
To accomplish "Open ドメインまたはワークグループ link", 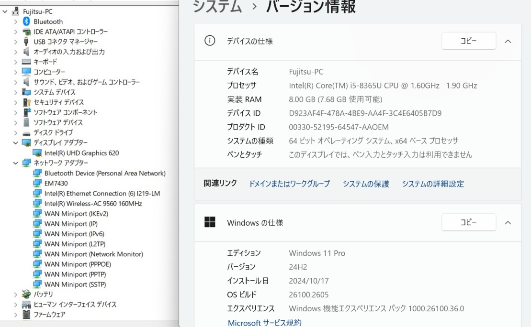I will coord(289,184).
